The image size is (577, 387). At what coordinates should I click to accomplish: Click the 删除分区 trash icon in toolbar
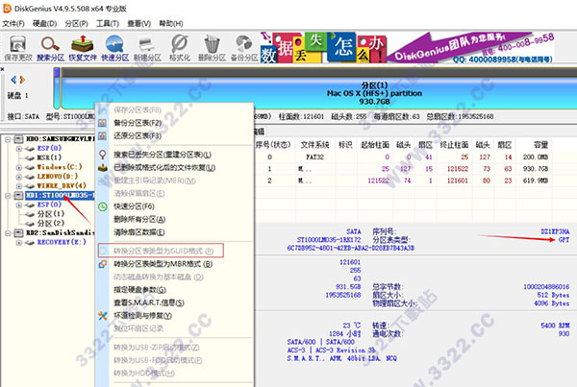[x=212, y=48]
